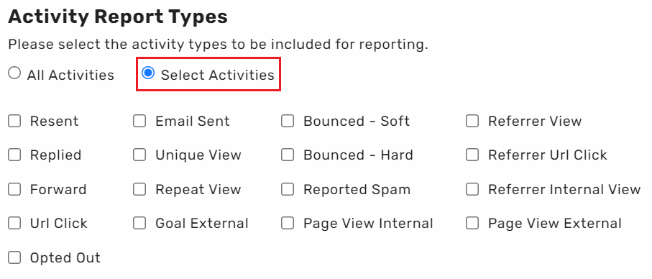Tick the Email Sent checkbox
This screenshot has height=279, width=652.
click(x=139, y=121)
